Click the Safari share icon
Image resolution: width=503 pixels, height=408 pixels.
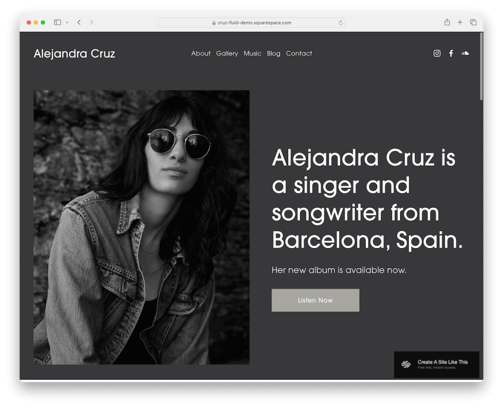[x=447, y=22]
